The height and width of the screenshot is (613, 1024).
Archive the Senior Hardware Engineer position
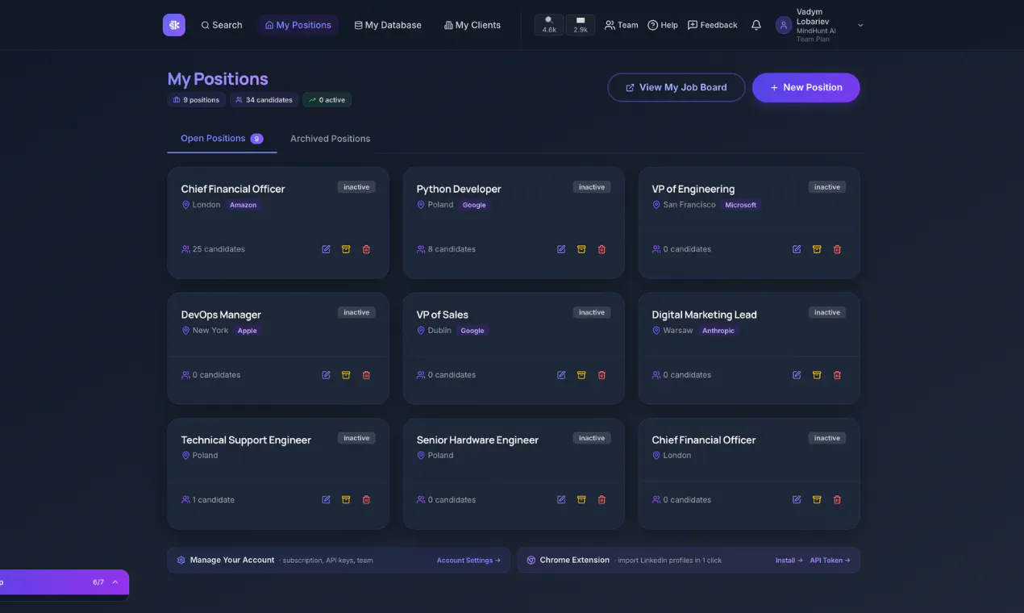click(581, 500)
